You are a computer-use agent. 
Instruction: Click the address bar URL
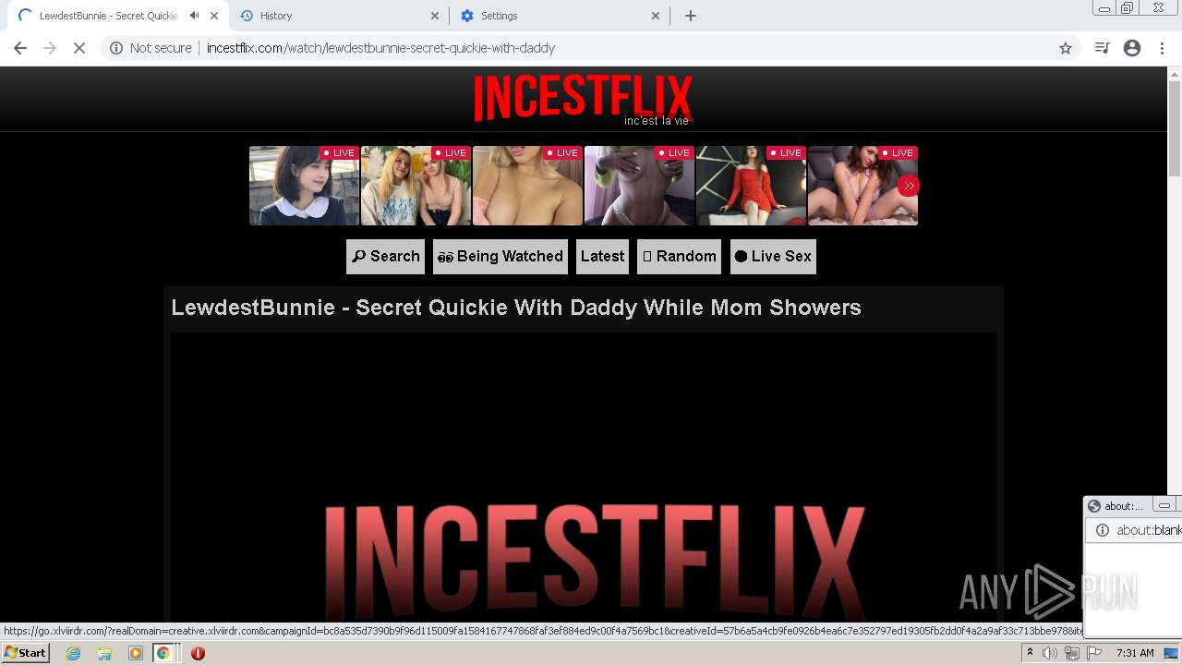coord(380,48)
